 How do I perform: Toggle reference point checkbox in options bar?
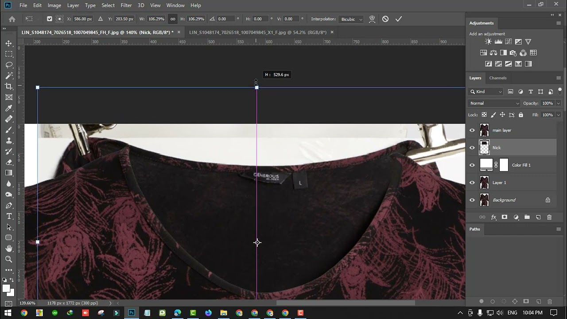tap(49, 19)
